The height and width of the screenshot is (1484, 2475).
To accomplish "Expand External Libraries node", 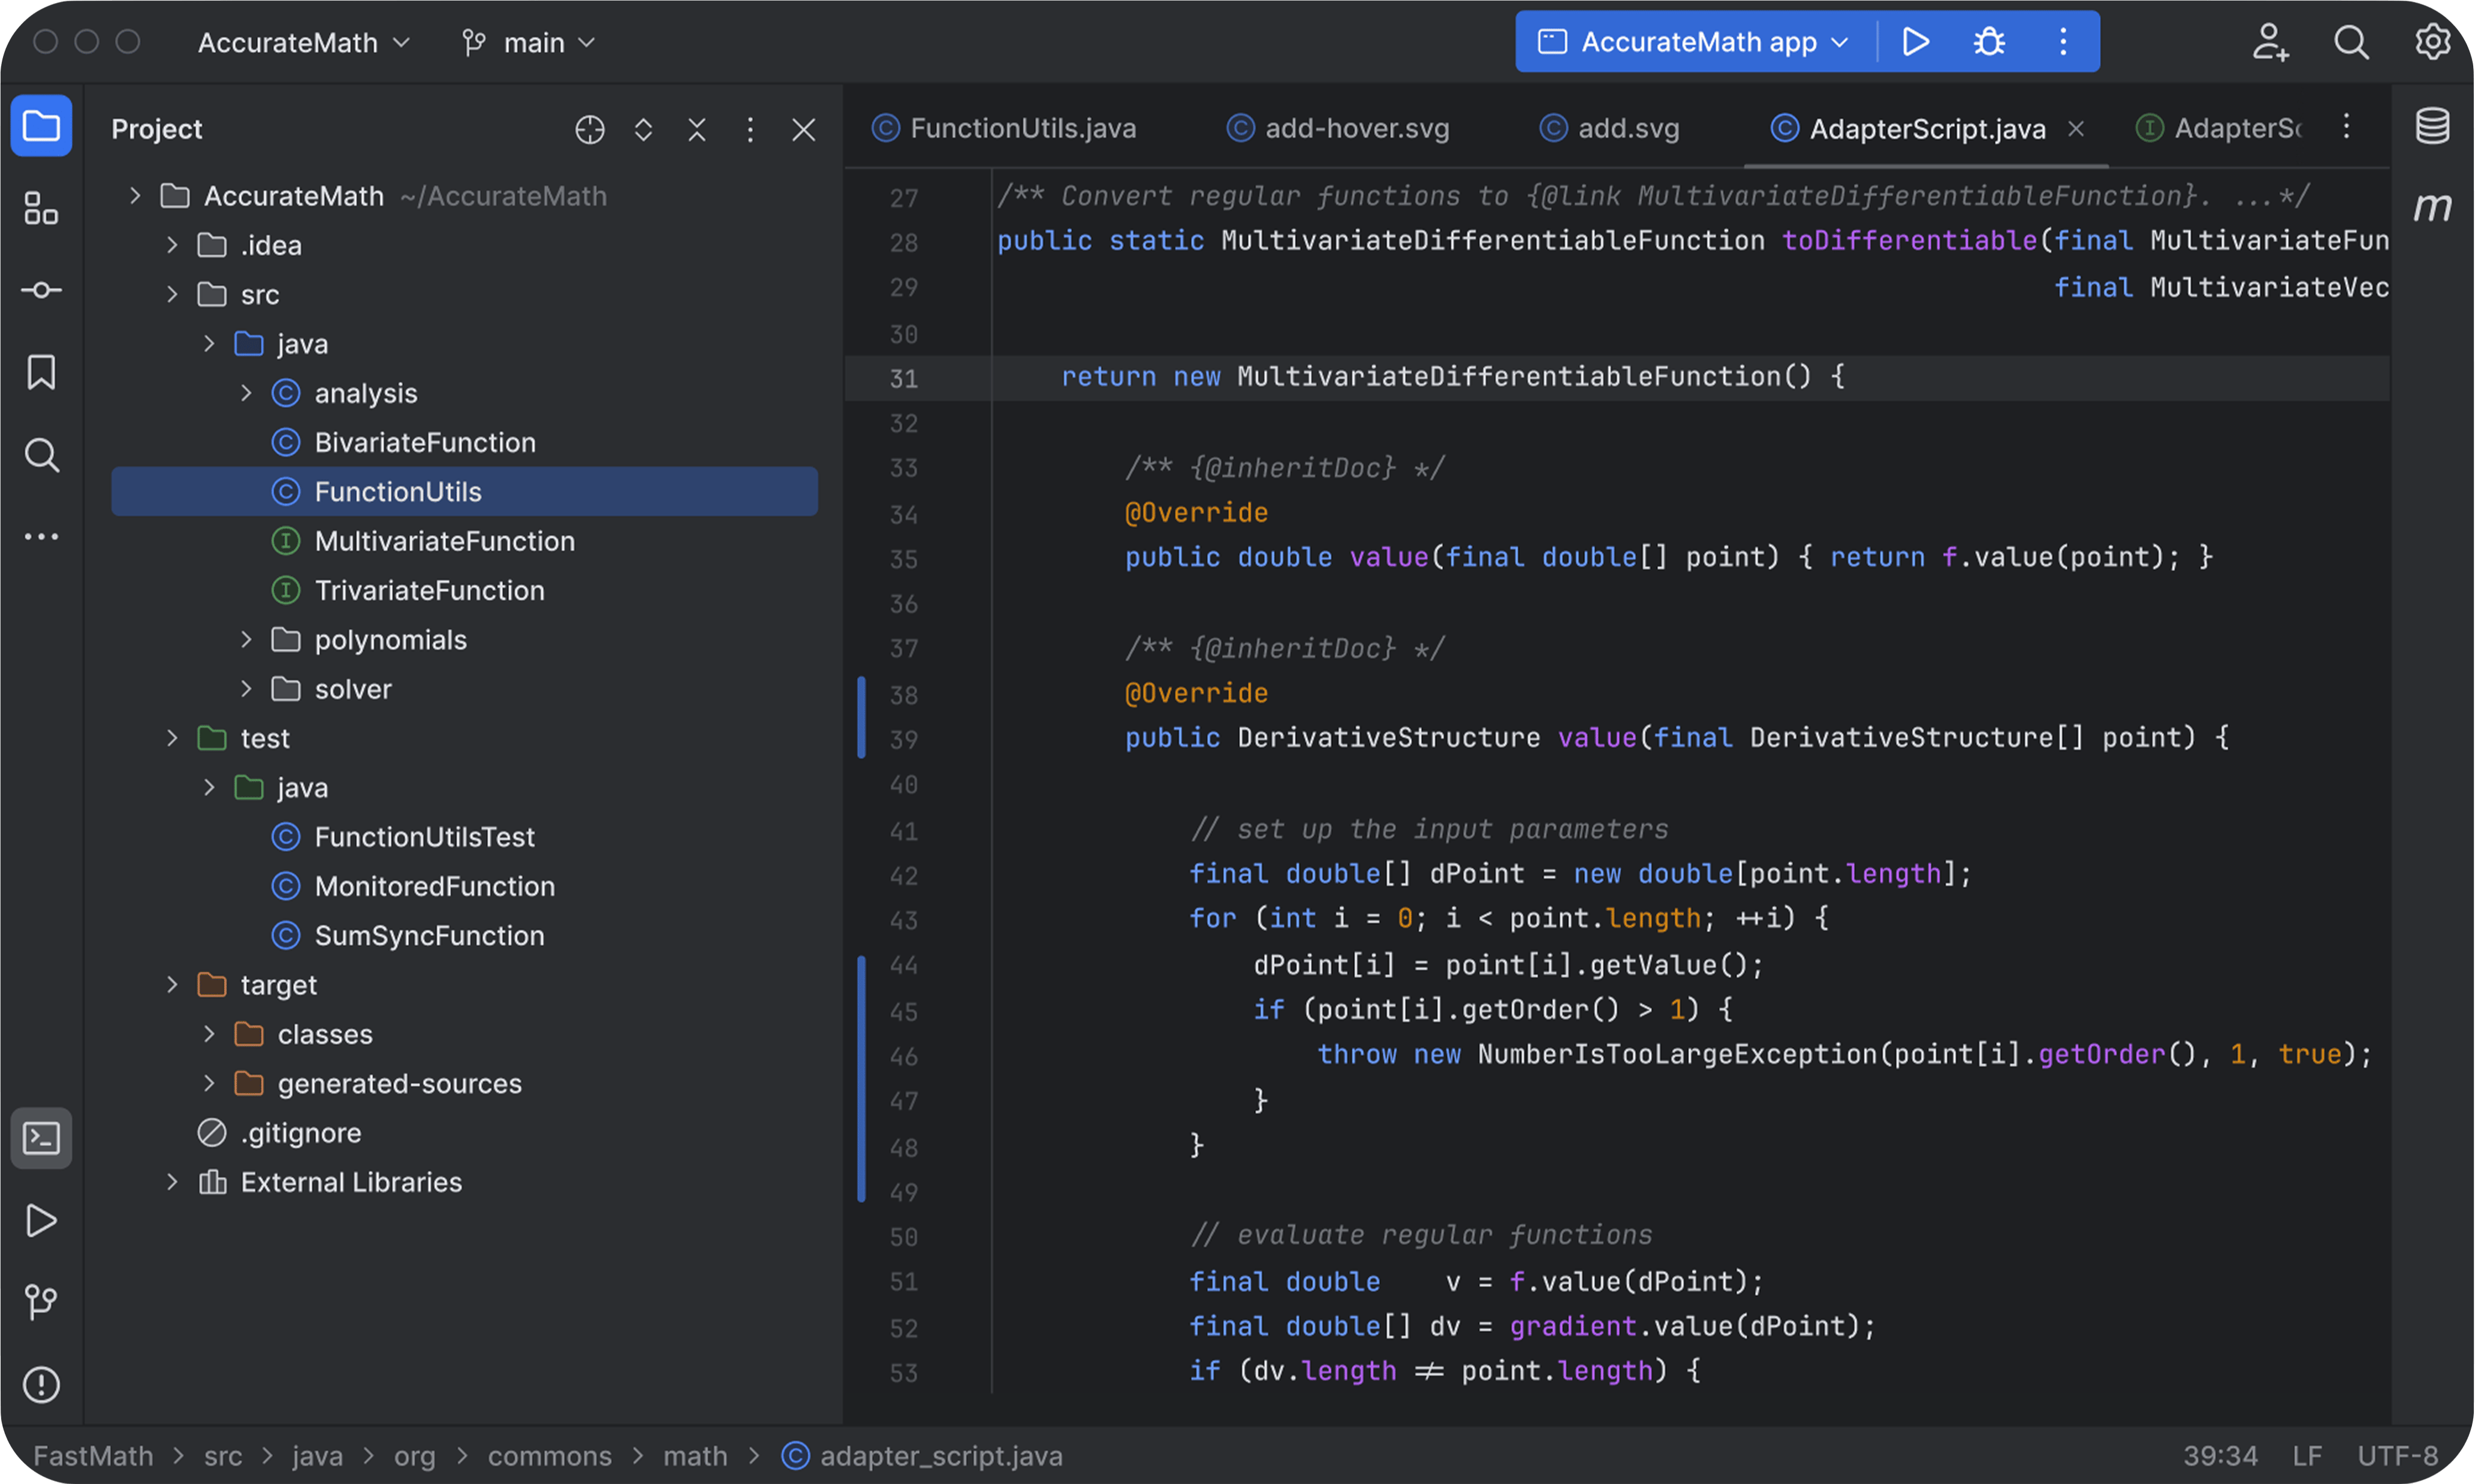I will coord(172,1182).
